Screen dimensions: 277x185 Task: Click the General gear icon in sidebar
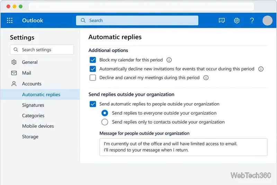[14, 62]
